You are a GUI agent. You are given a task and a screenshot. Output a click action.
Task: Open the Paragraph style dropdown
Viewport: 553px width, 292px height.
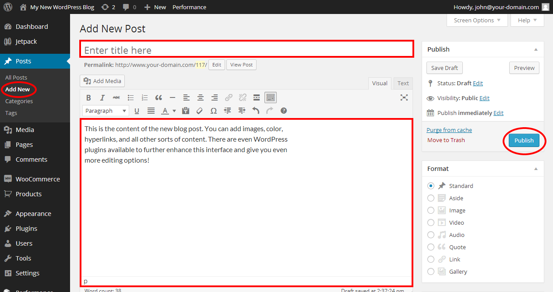coord(105,111)
